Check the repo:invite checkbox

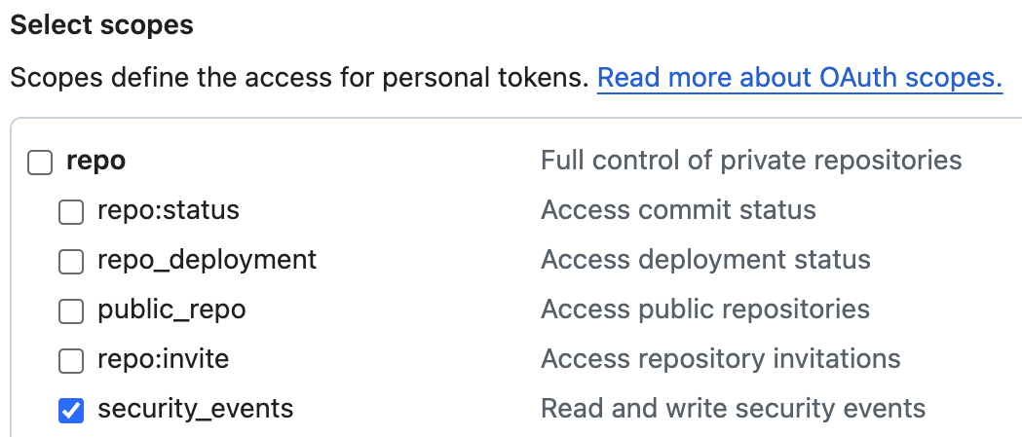click(71, 361)
